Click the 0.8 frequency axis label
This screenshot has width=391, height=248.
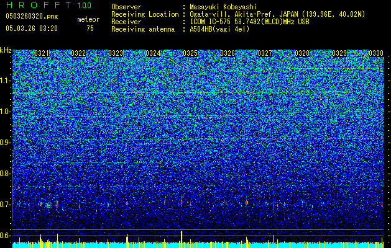(6, 174)
